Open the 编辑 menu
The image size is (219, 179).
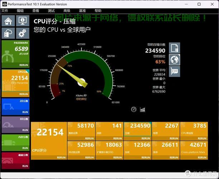click(x=20, y=11)
